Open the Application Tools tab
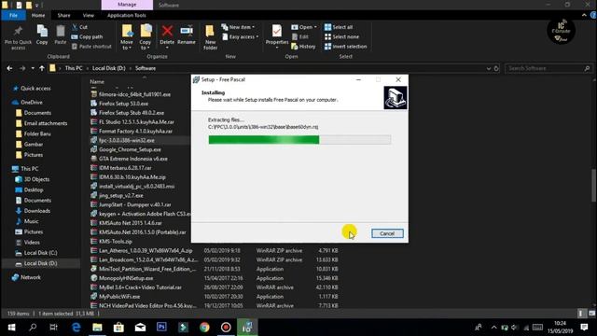 (x=127, y=15)
